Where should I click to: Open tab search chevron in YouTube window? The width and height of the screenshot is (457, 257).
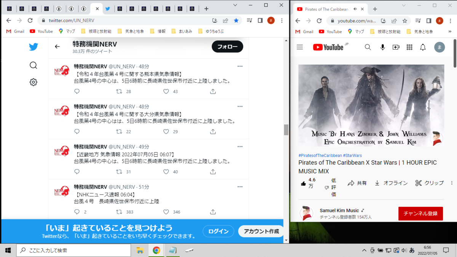tap(404, 5)
